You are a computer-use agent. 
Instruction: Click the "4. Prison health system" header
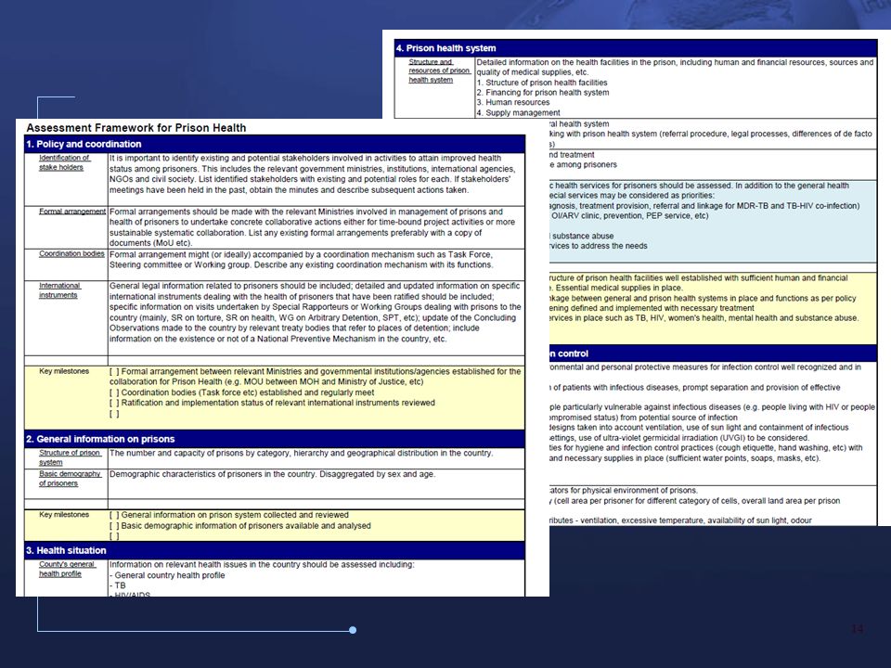pyautogui.click(x=636, y=48)
